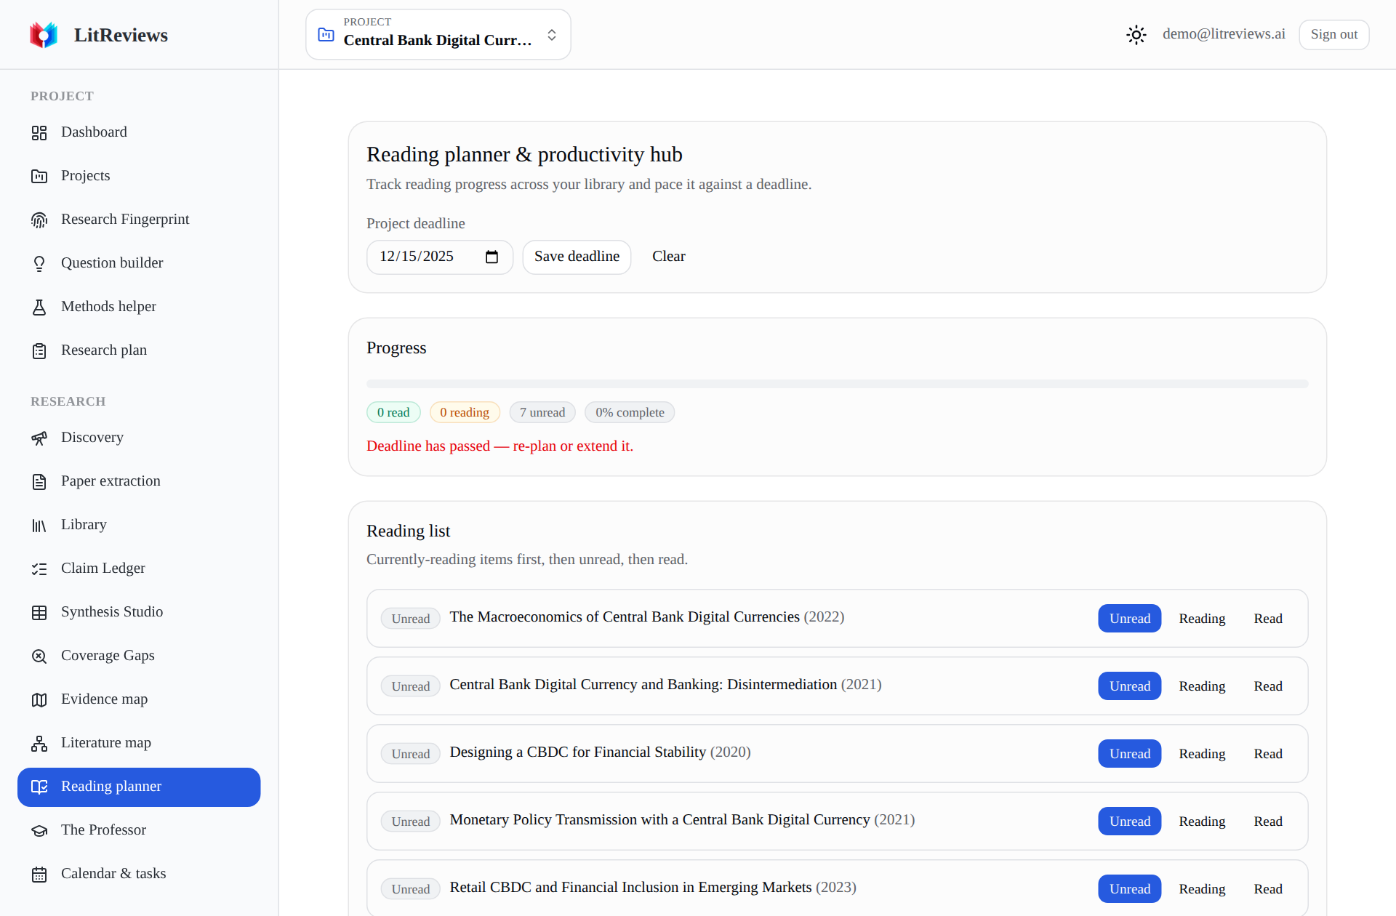Click the Discovery telescope icon

(x=39, y=438)
